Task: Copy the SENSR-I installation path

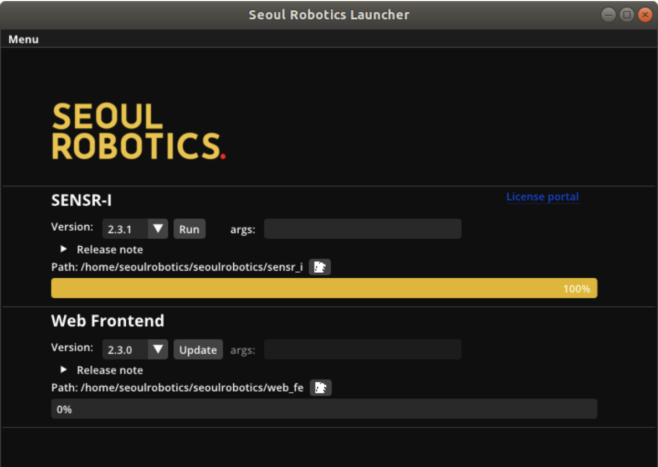Action: tap(319, 267)
